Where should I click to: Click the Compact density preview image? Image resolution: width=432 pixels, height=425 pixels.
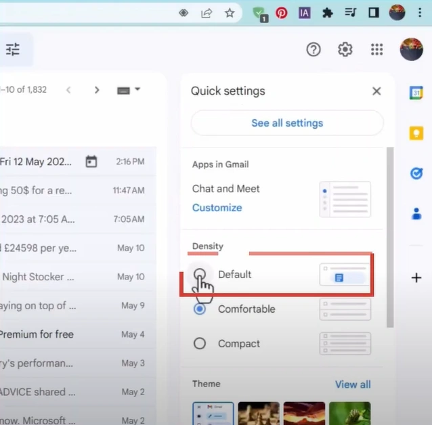pyautogui.click(x=345, y=344)
